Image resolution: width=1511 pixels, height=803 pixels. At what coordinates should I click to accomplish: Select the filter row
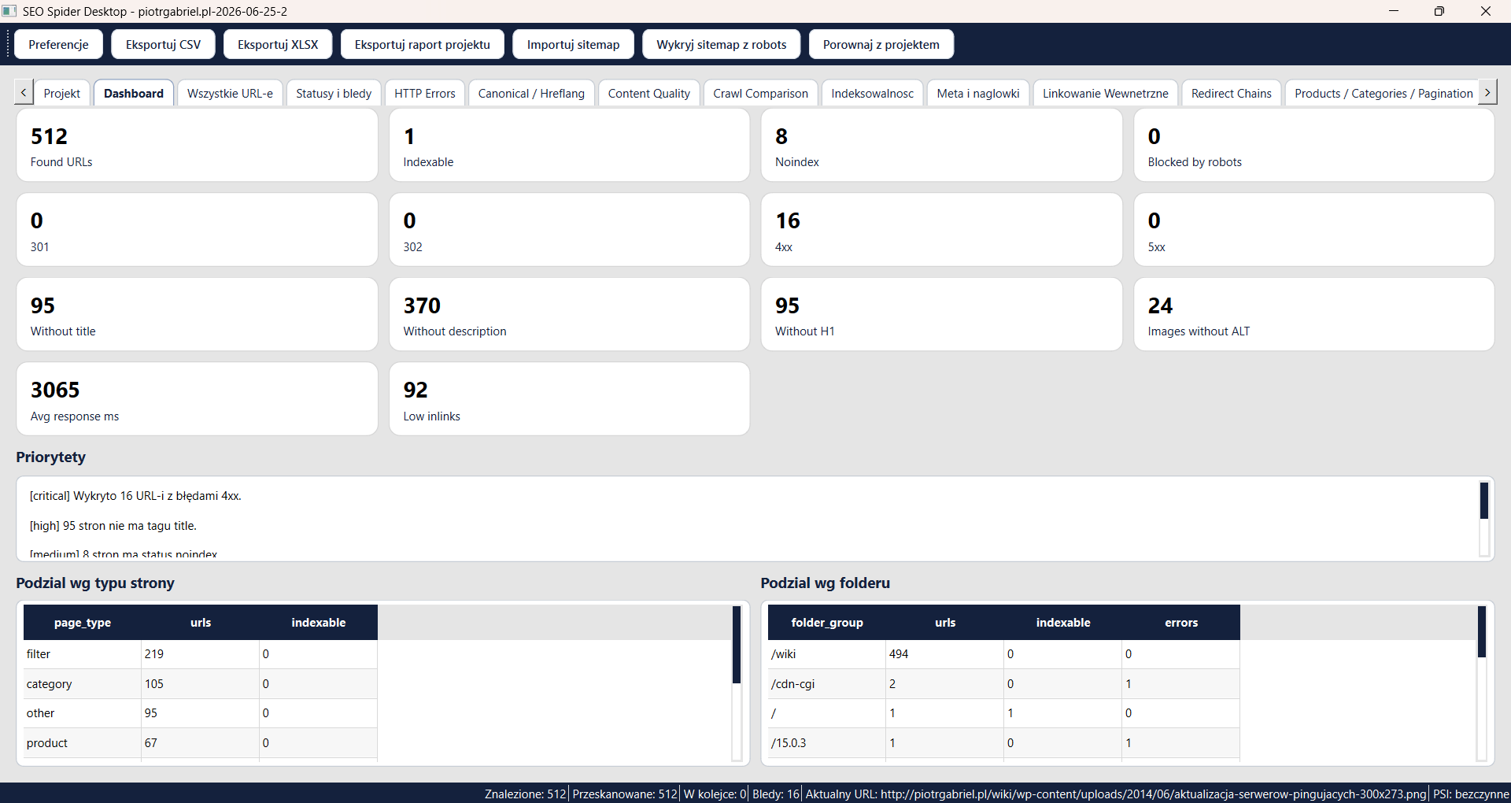201,654
